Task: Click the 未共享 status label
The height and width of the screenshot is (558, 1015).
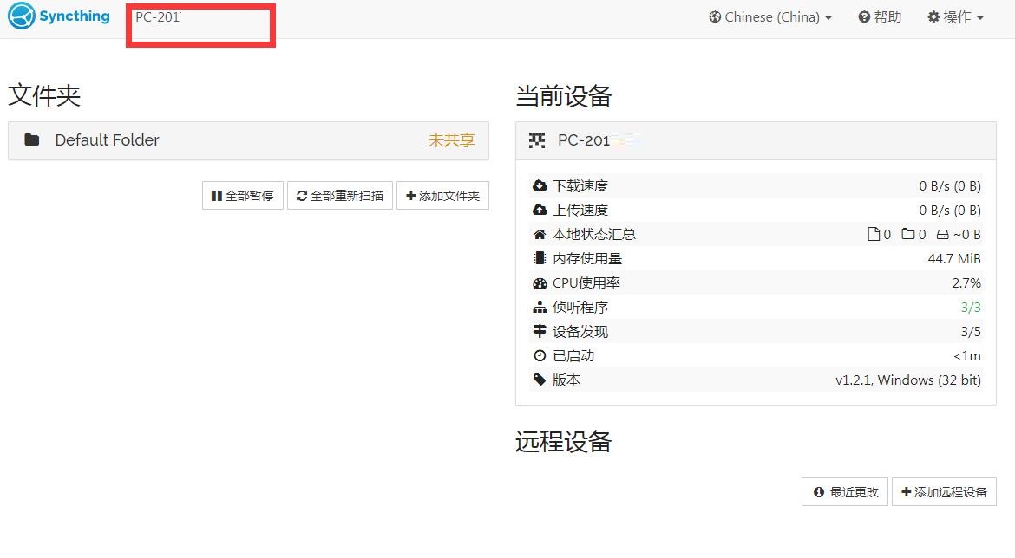Action: [x=451, y=139]
